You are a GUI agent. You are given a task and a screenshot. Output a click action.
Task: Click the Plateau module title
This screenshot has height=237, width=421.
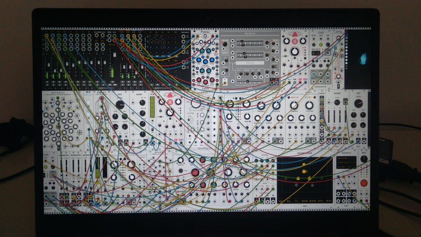(205, 32)
